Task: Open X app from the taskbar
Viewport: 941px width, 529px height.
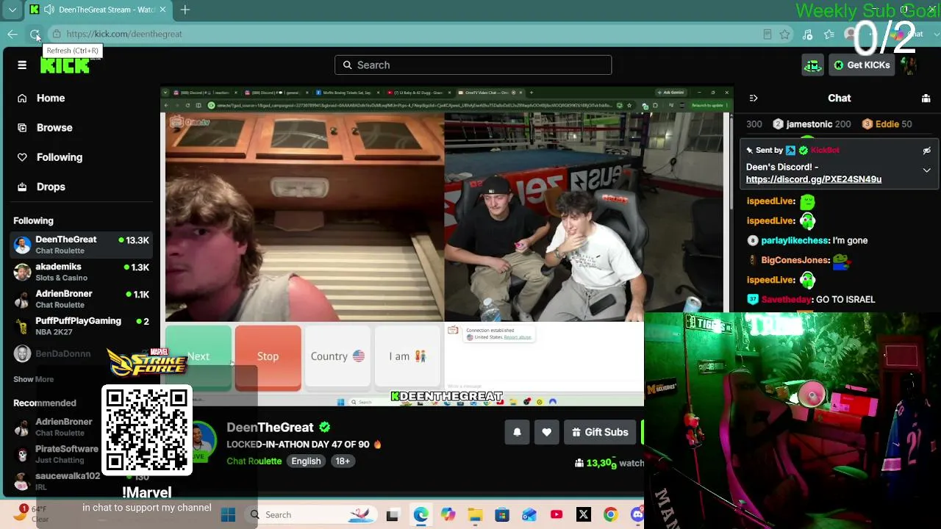Action: click(584, 515)
